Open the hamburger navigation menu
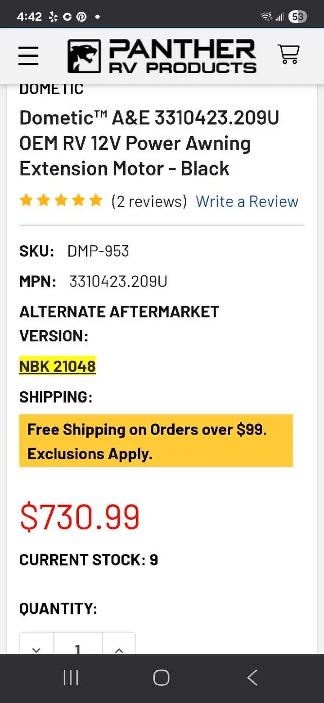The height and width of the screenshot is (703, 324). point(28,55)
